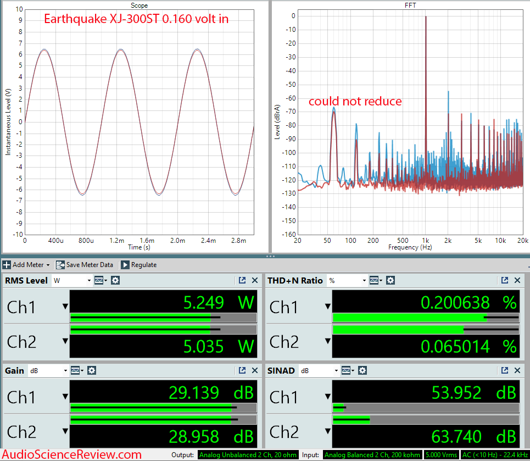
Task: Close the Gain meter
Action: pyautogui.click(x=255, y=371)
